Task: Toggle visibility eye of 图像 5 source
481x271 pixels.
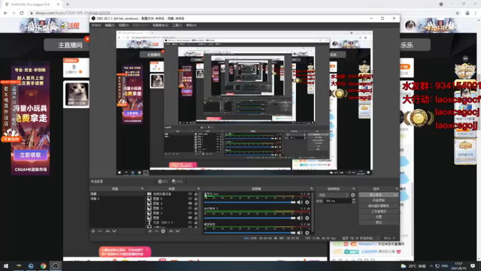Action: tap(190, 199)
